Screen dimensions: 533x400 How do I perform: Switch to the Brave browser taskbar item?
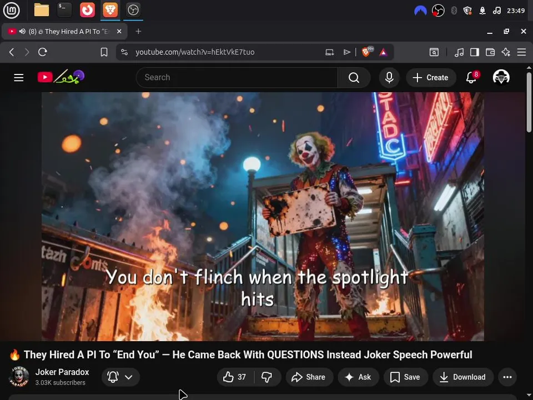pyautogui.click(x=110, y=10)
